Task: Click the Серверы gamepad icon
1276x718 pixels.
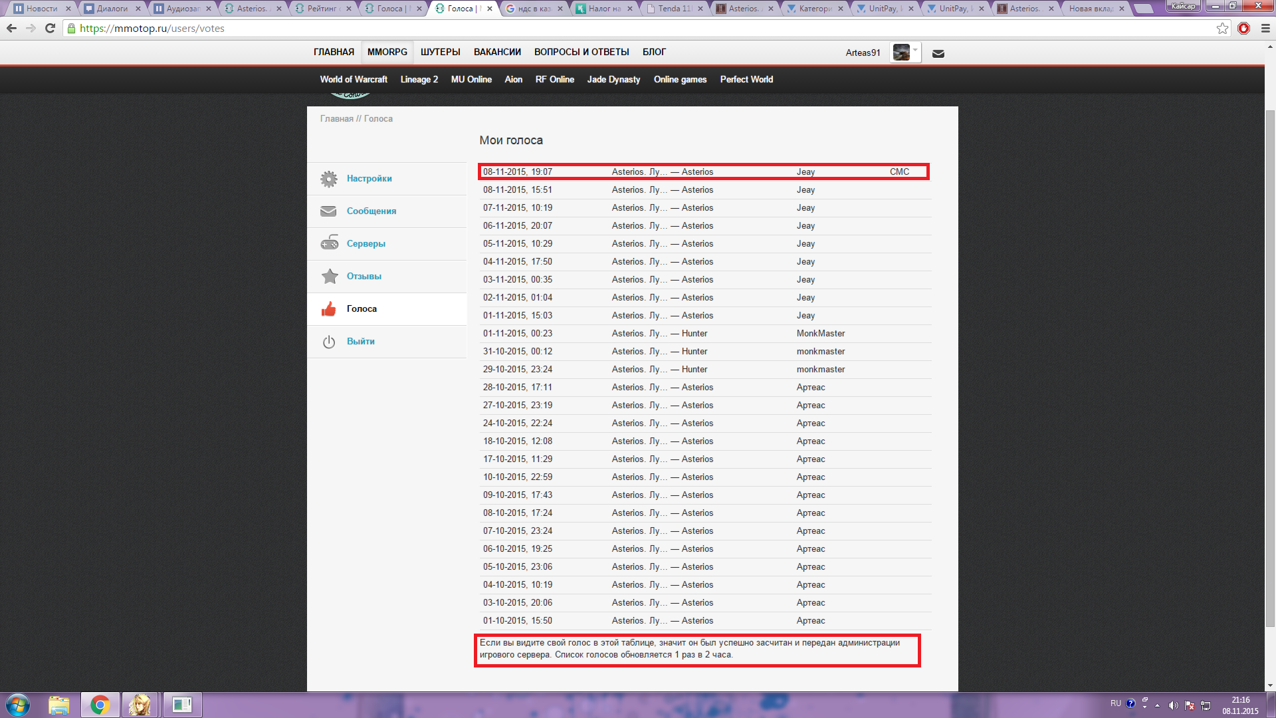Action: [329, 243]
